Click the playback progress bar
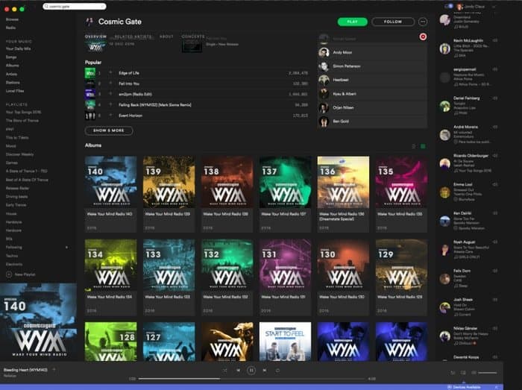Viewport: 522px width, 390px height. (x=252, y=378)
